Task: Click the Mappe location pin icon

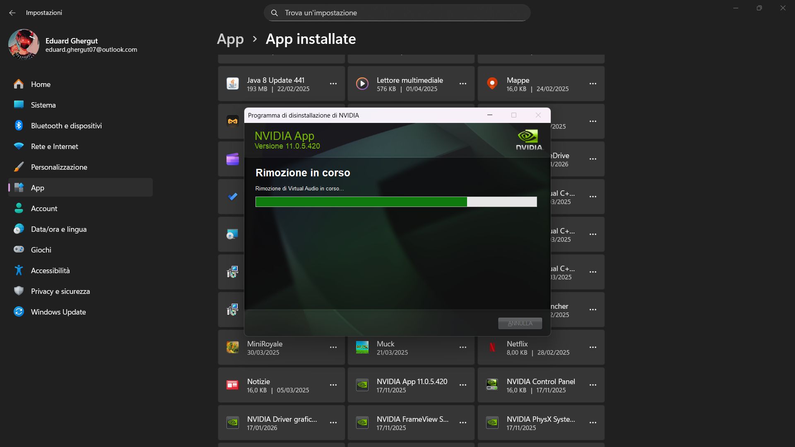Action: [x=492, y=84]
